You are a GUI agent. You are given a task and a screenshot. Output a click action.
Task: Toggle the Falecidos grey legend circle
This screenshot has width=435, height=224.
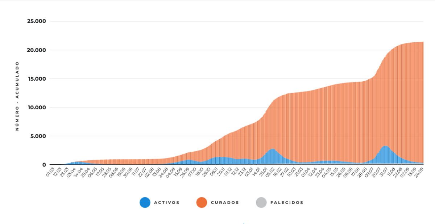tap(261, 203)
